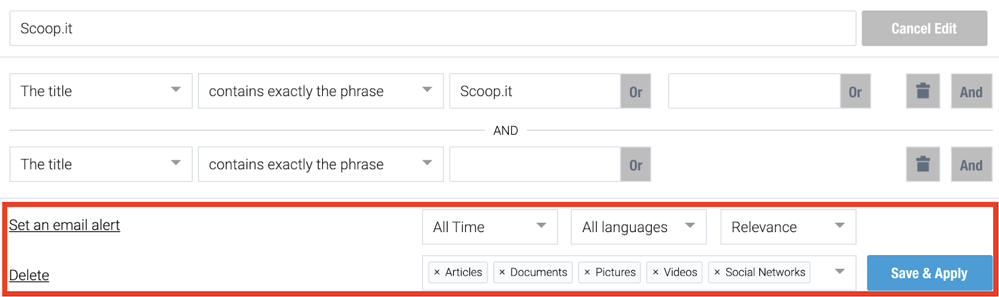Expand the content types dropdown arrow
Viewport: 999px width, 297px height.
(x=840, y=271)
